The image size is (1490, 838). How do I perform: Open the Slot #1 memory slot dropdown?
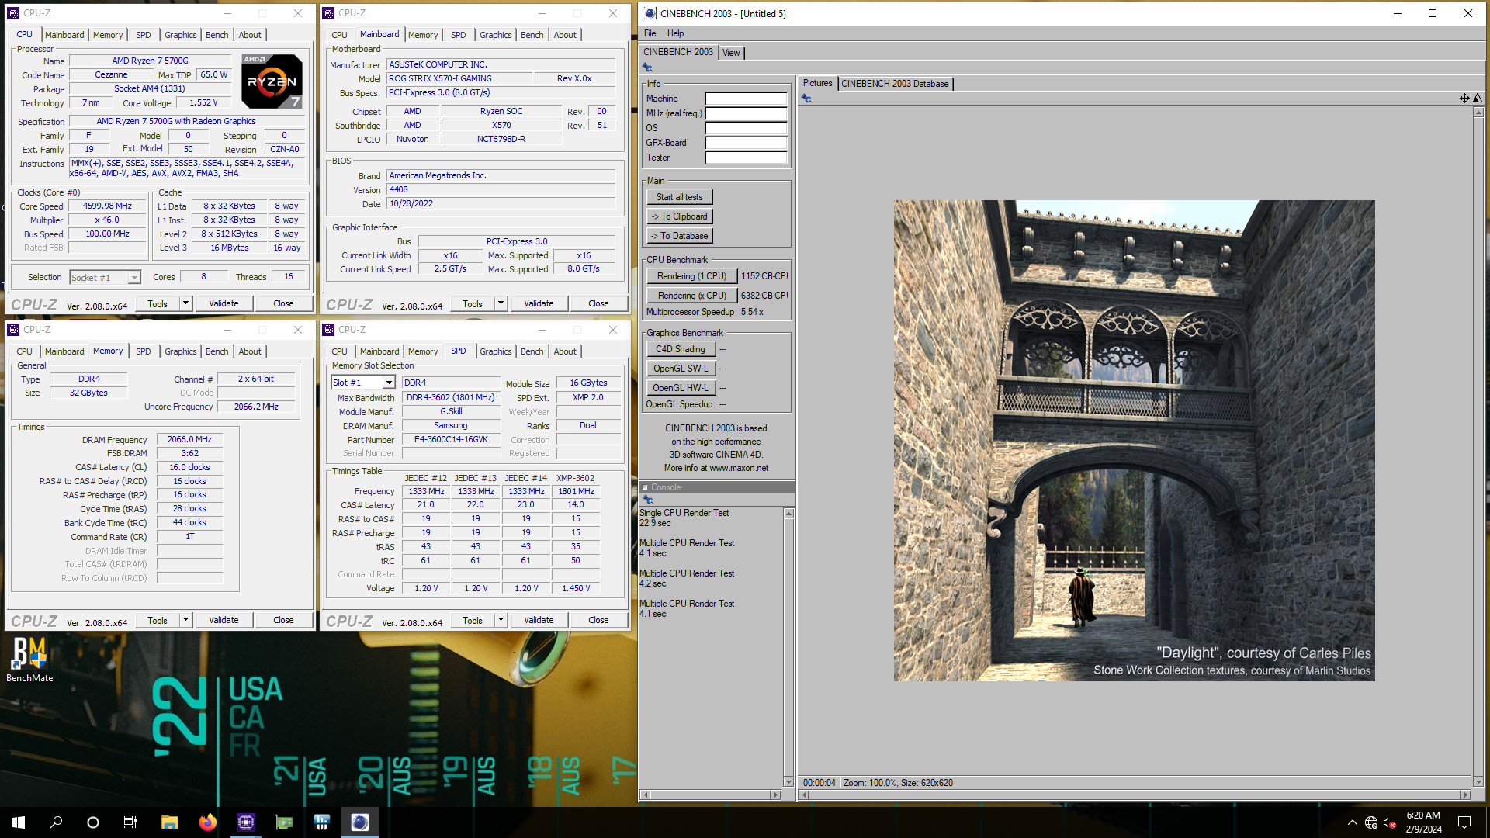click(389, 383)
